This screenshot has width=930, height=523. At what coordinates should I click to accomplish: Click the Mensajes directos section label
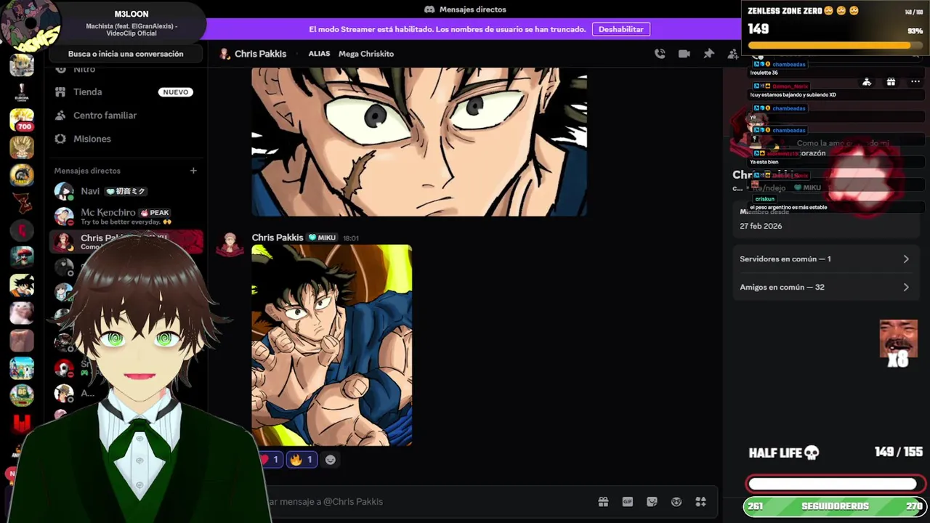click(x=87, y=171)
